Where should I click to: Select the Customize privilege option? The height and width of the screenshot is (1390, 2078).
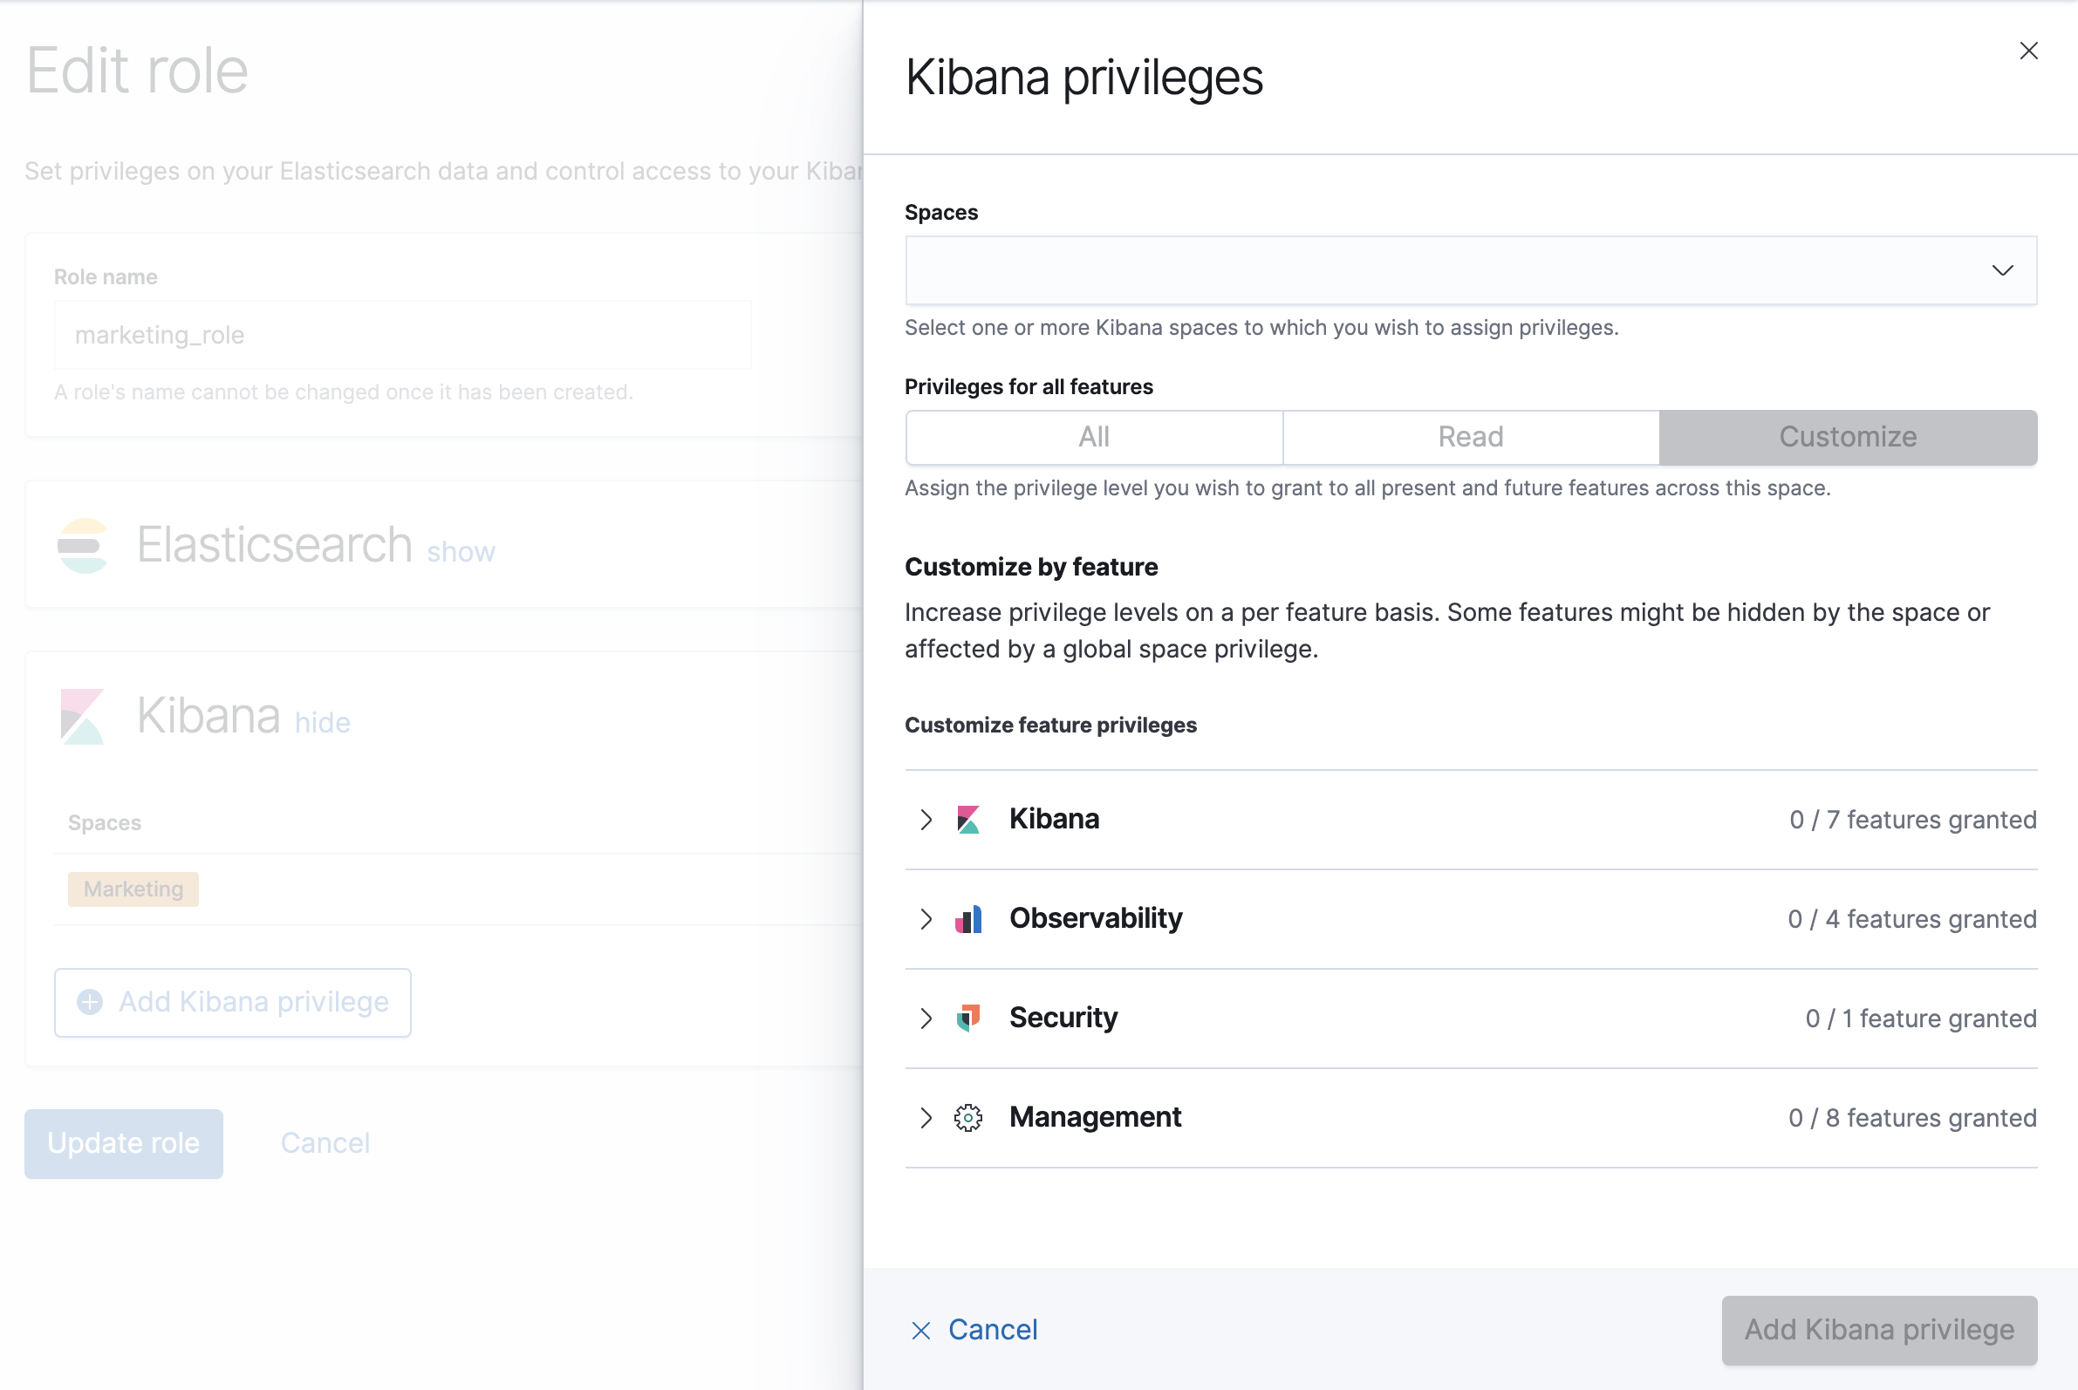[1847, 437]
